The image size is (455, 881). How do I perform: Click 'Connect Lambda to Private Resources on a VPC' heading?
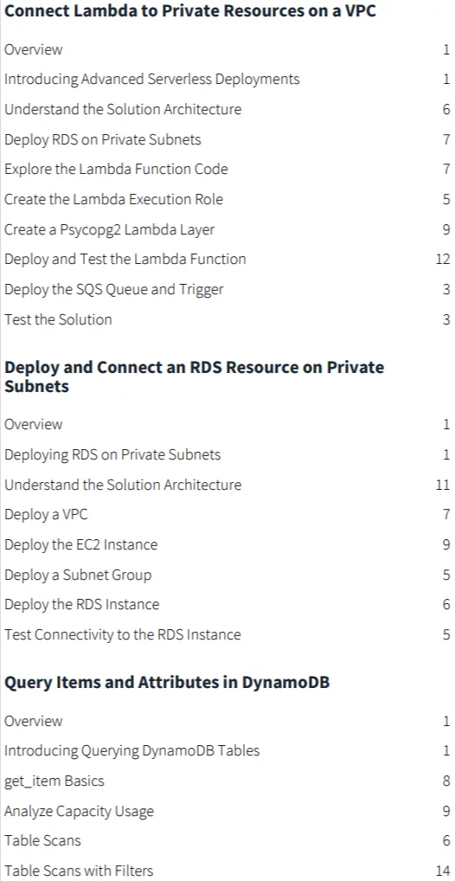189,11
